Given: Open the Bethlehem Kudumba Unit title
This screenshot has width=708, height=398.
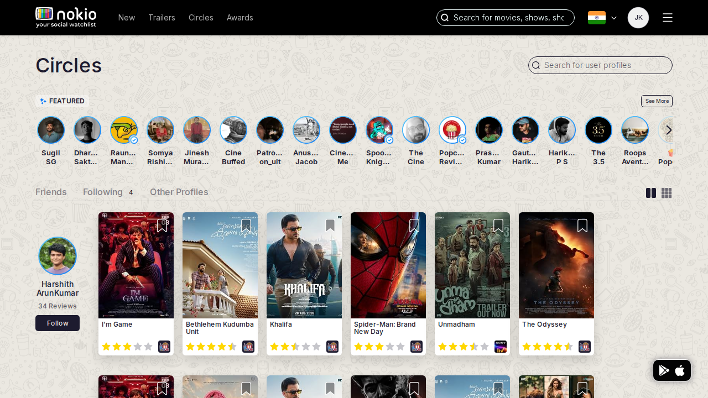Looking at the screenshot, I should [220, 328].
